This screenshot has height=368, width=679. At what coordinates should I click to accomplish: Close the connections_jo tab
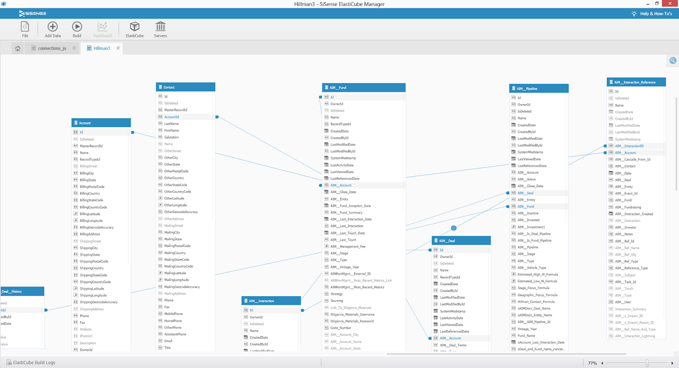click(x=74, y=48)
